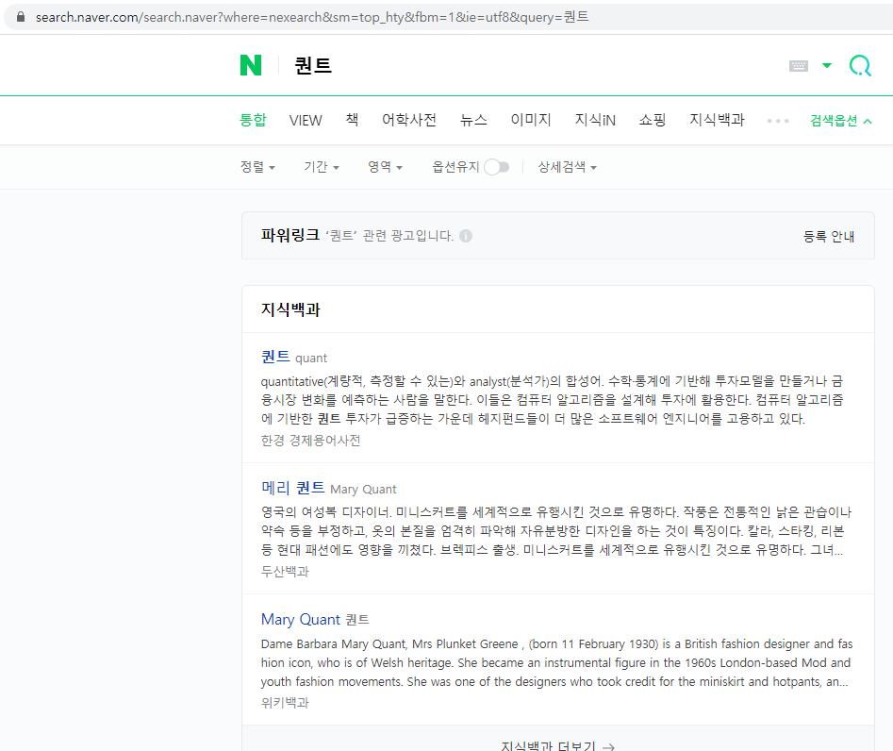The width and height of the screenshot is (893, 751).
Task: Switch to the 이미지 tab
Action: [x=531, y=120]
